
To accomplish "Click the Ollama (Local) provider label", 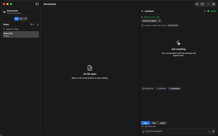I will tap(152, 17).
